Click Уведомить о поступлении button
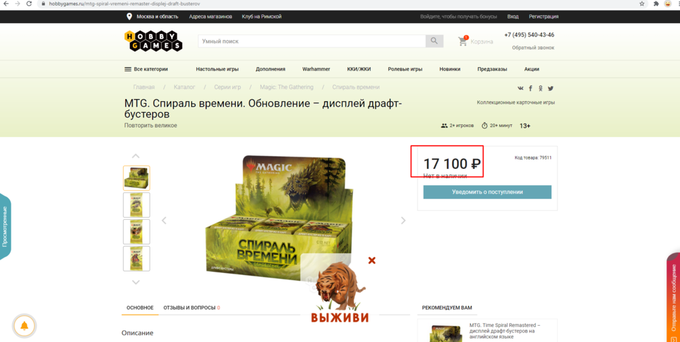This screenshot has width=680, height=342. [488, 192]
